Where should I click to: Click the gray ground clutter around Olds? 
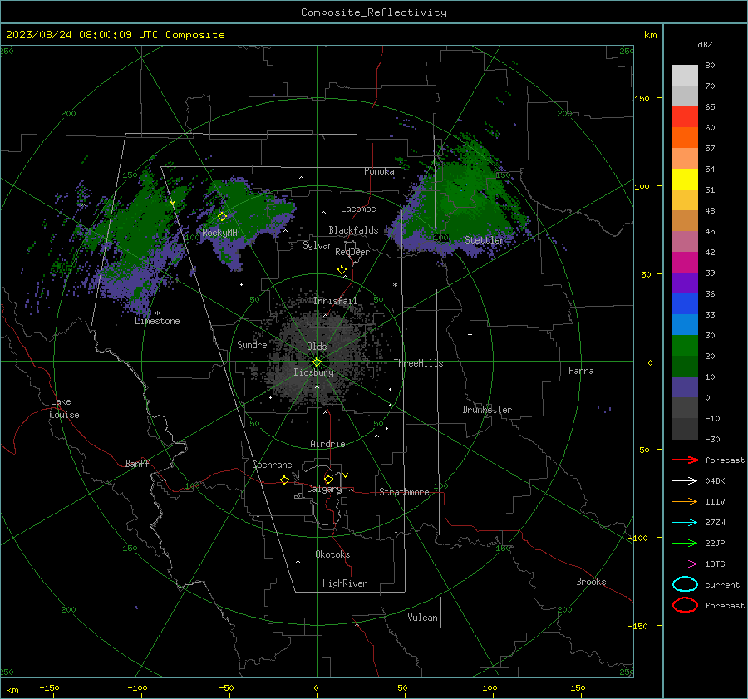pos(315,358)
